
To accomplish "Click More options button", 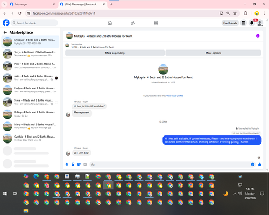I will [213, 53].
